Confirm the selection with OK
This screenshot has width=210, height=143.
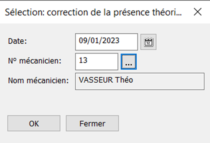coord(34,123)
